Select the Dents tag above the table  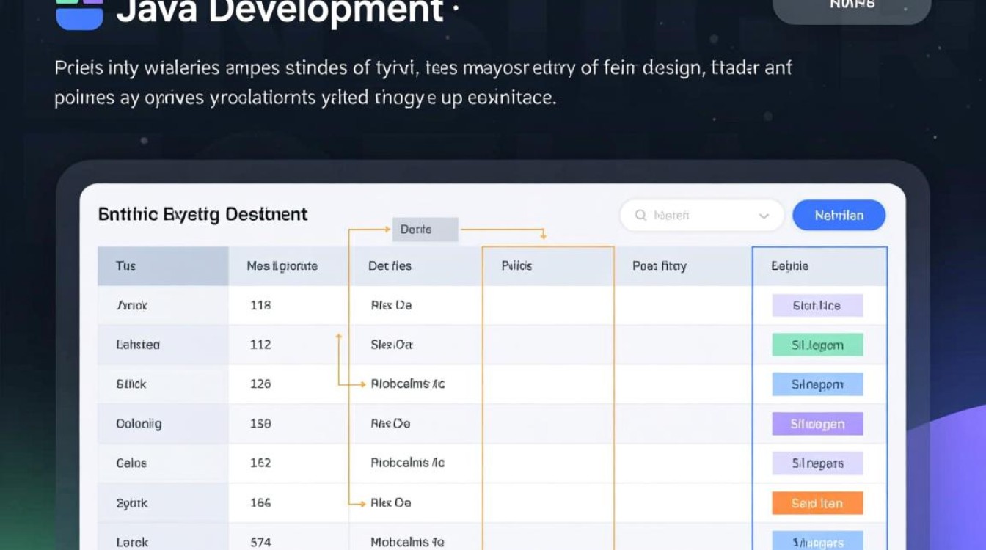click(425, 230)
